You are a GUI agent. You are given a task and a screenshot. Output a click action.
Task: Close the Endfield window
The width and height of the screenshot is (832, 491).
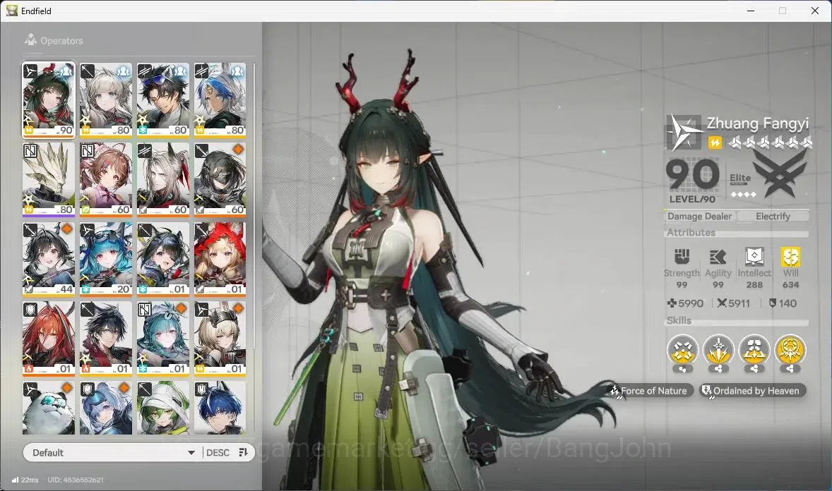[815, 11]
